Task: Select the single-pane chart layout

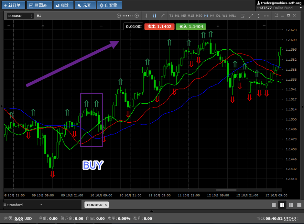Action: click(274, 205)
